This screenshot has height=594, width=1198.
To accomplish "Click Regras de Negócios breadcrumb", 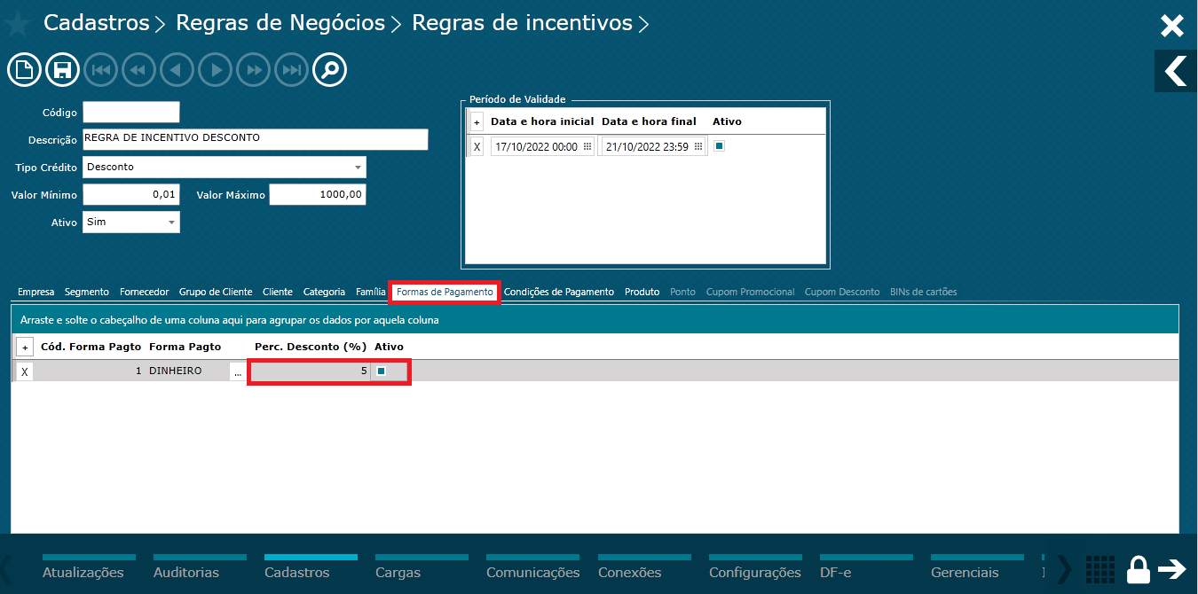I will 280,23.
